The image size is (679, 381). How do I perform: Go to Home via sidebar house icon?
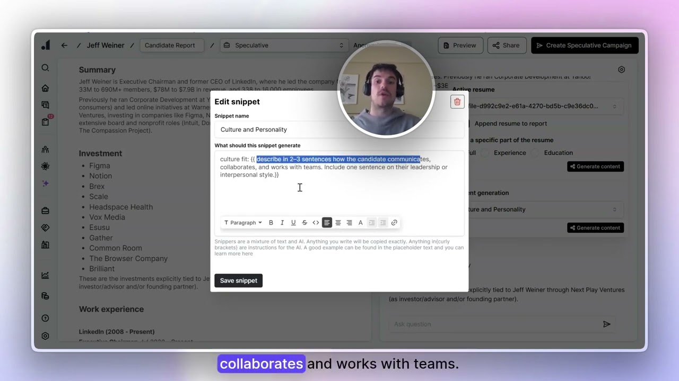(45, 88)
